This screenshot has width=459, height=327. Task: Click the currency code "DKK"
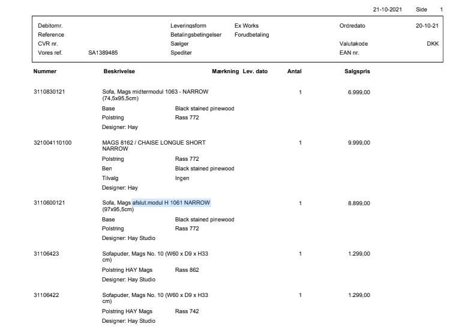click(433, 44)
